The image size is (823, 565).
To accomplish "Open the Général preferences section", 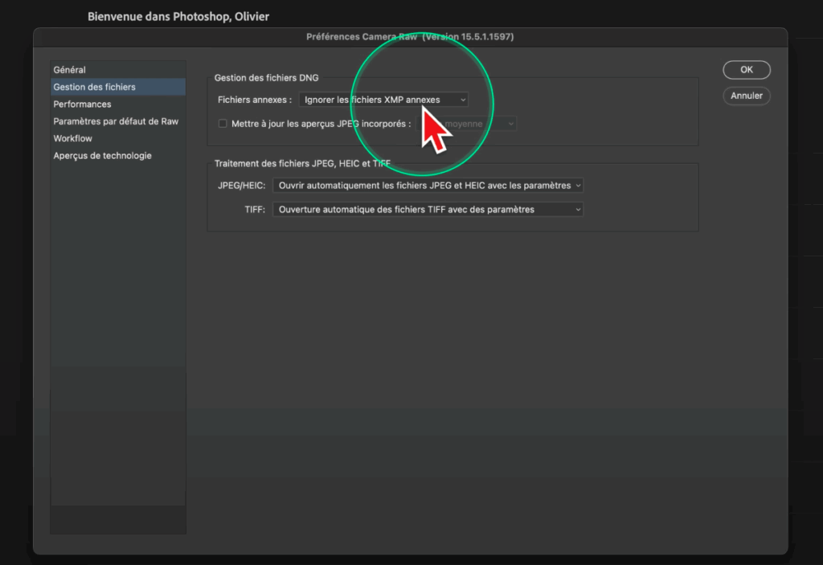I will (70, 70).
